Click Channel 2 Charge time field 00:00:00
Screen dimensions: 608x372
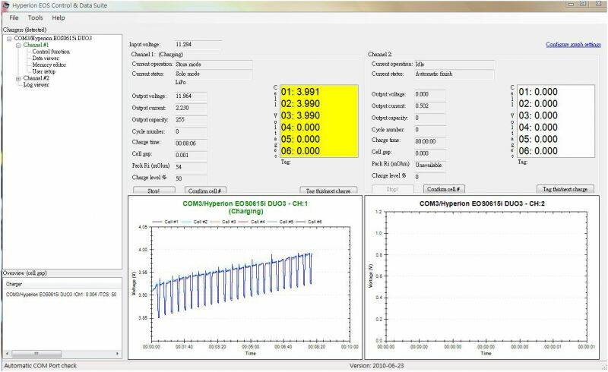click(429, 141)
